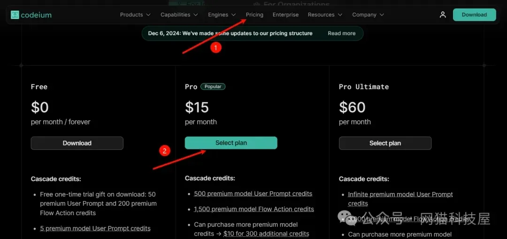This screenshot has width=507, height=239.
Task: Expand the Capabilities dropdown menu
Action: (x=179, y=15)
